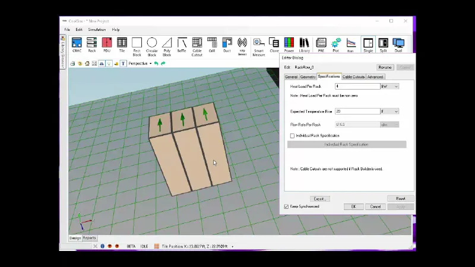The height and width of the screenshot is (267, 475).
Task: Open the File menu
Action: coord(67,30)
